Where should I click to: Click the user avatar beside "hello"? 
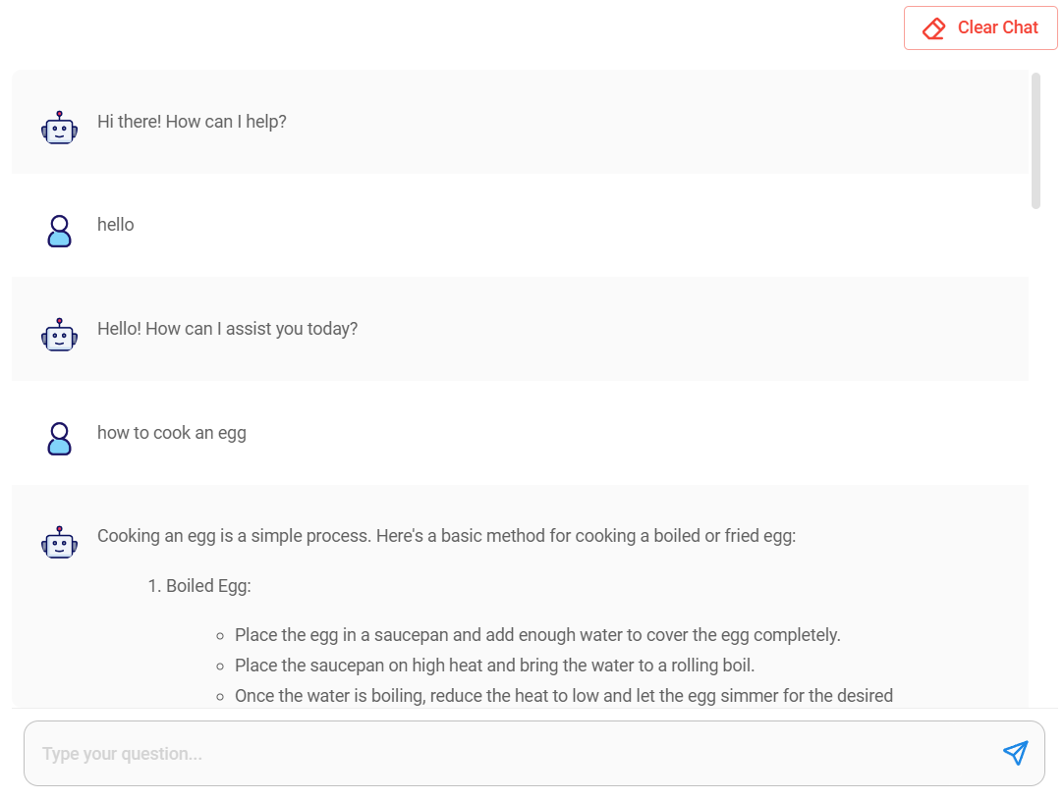59,231
